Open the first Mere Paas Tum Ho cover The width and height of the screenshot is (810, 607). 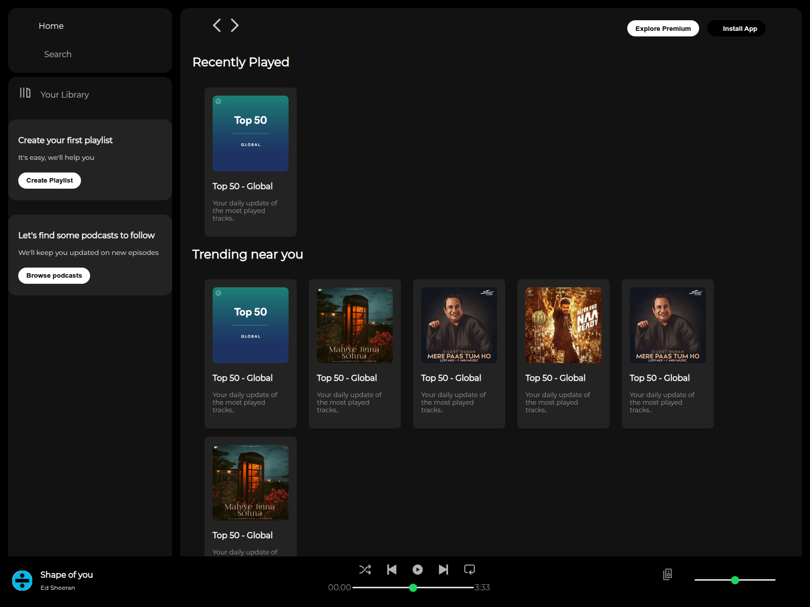click(459, 325)
